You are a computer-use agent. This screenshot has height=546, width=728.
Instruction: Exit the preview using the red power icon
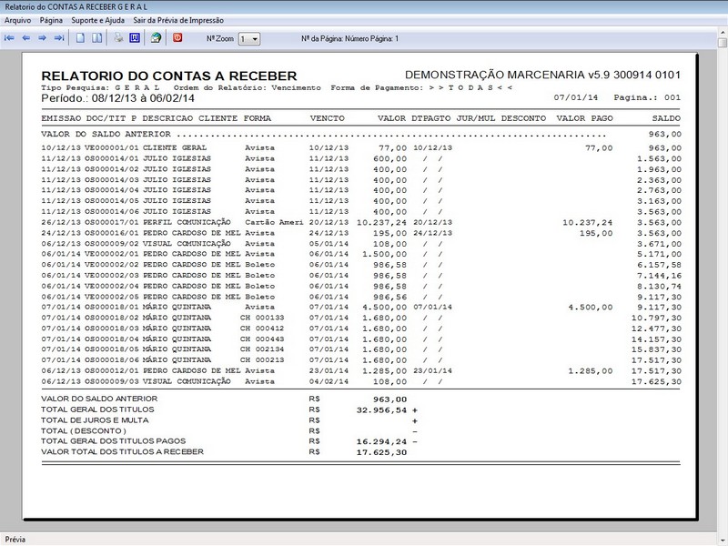(177, 37)
